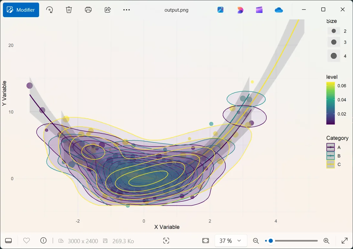The width and height of the screenshot is (353, 249).
Task: Open the OneDrive cloud icon
Action: pyautogui.click(x=279, y=10)
